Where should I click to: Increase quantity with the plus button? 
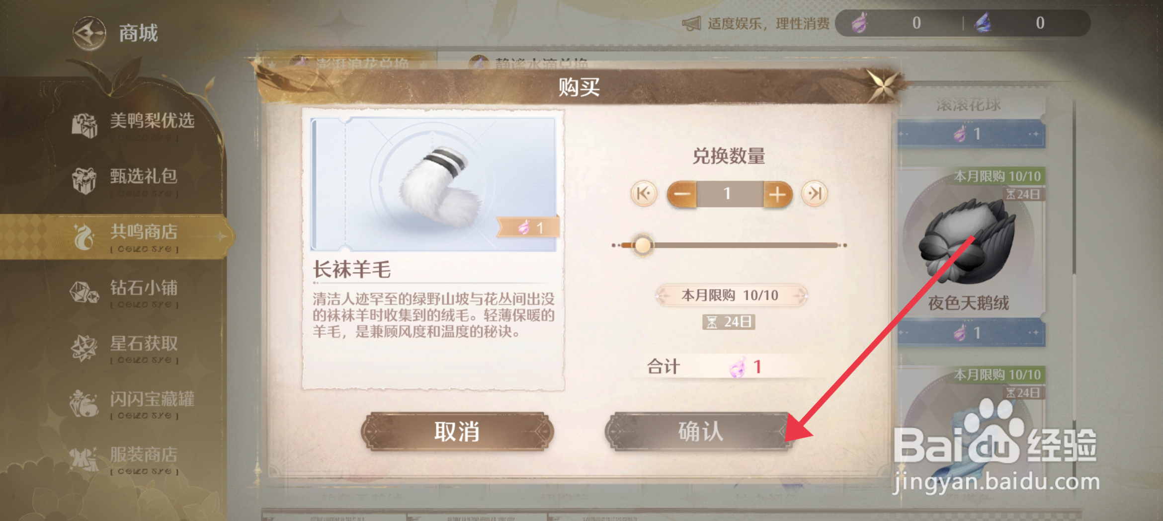[777, 194]
